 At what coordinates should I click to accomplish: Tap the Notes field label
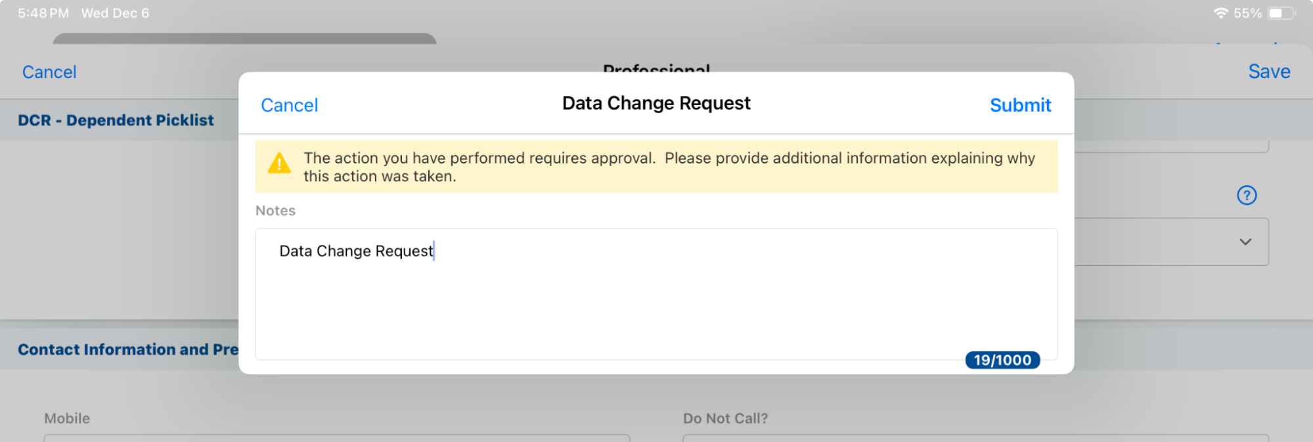point(275,211)
